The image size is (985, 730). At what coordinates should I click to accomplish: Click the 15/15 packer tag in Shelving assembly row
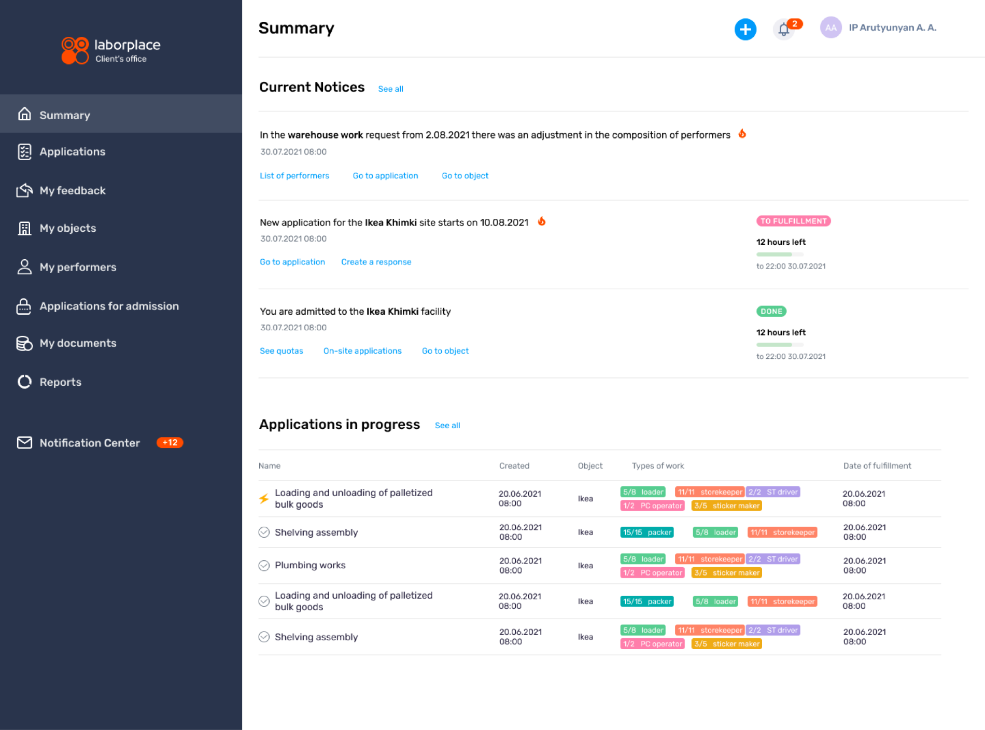(x=646, y=532)
